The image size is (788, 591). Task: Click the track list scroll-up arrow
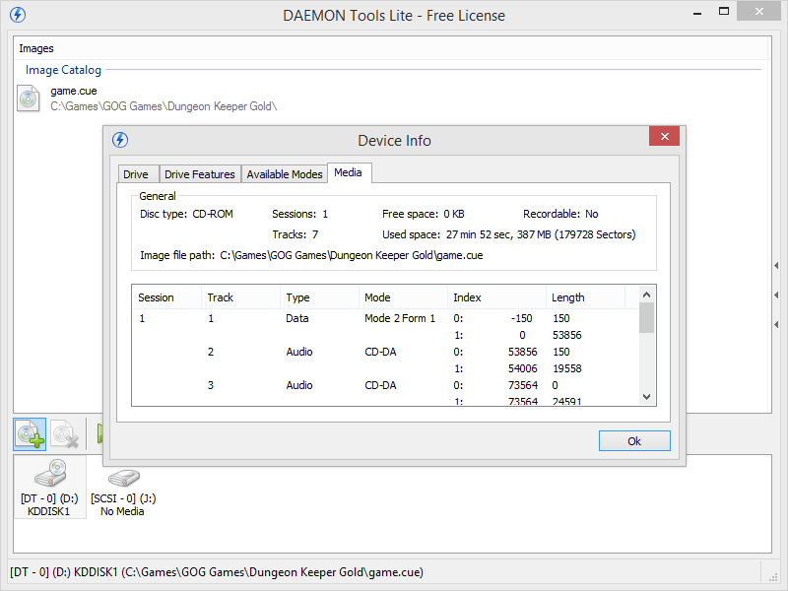(x=647, y=295)
